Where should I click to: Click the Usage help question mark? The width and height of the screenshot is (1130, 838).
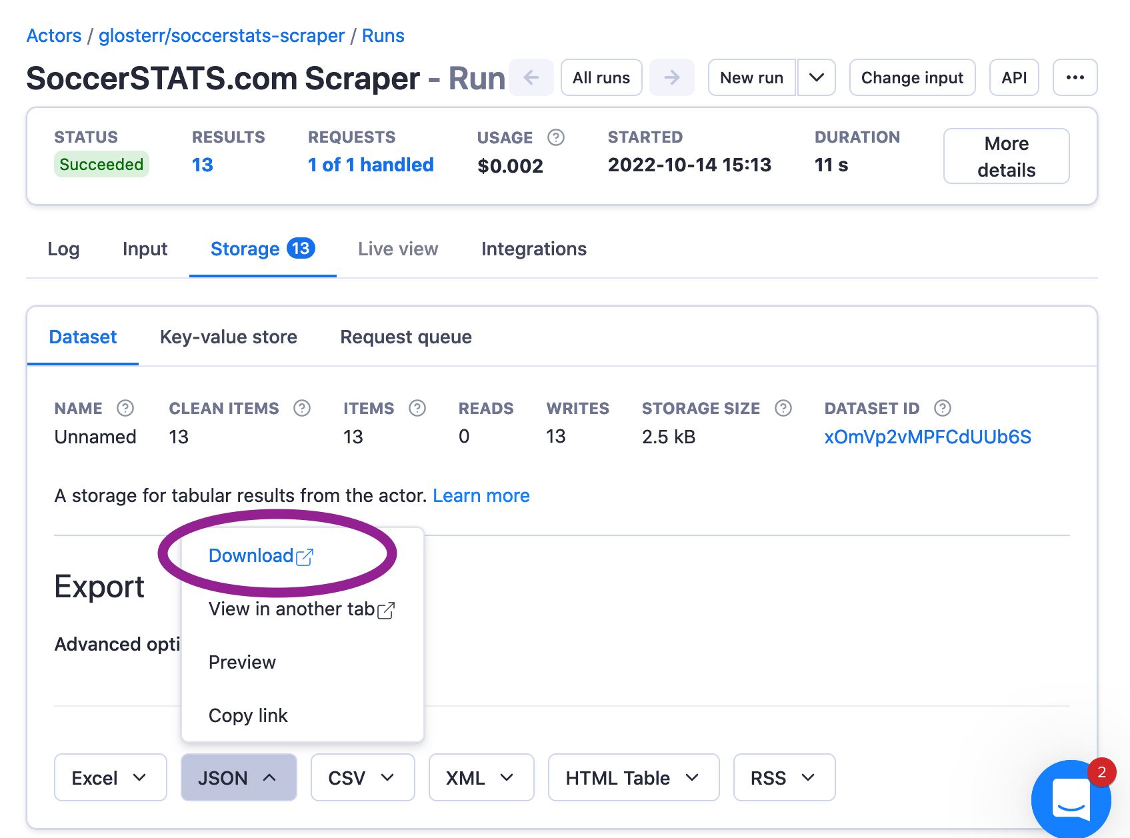[x=556, y=138]
